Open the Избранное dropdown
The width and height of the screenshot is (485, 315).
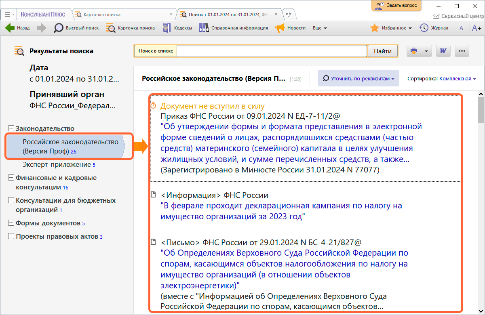pyautogui.click(x=391, y=28)
